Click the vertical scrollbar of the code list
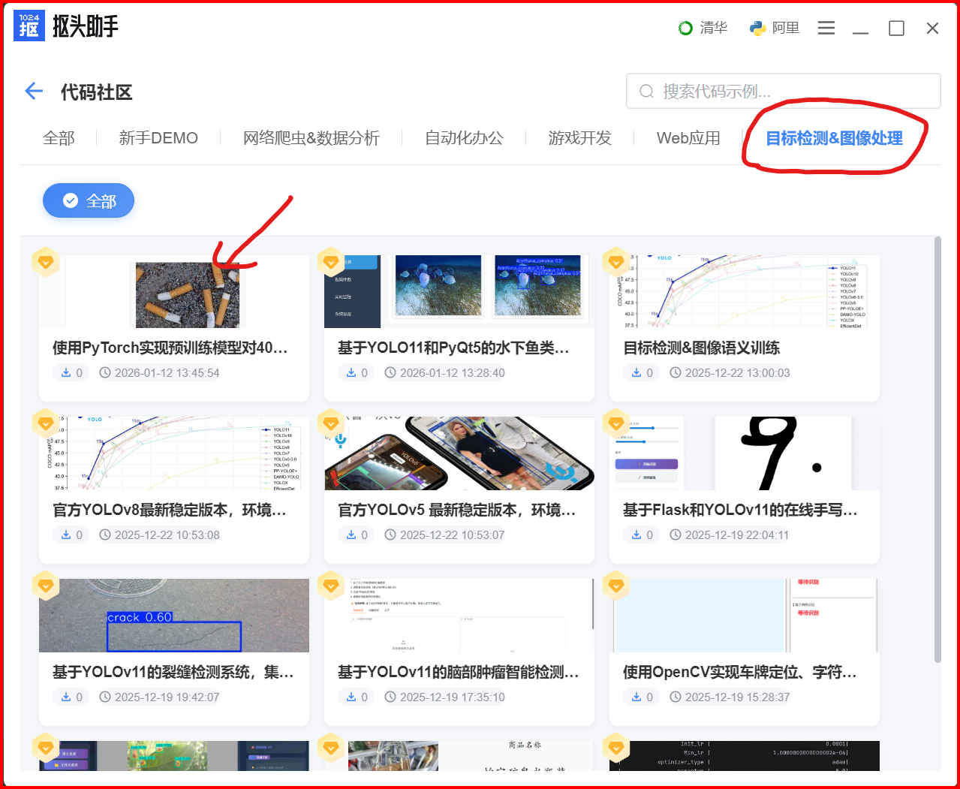 937,450
